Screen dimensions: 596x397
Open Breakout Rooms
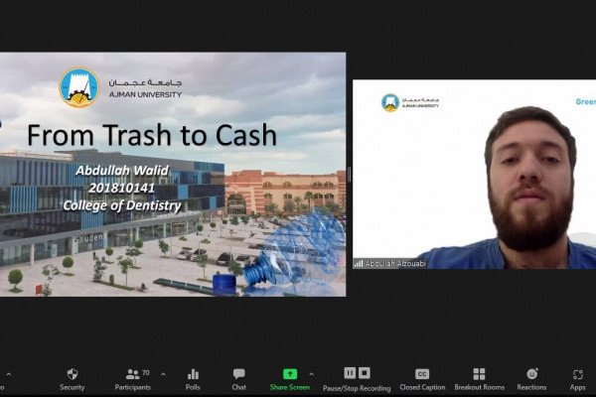pyautogui.click(x=479, y=378)
